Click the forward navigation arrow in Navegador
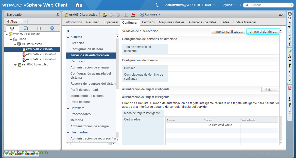Screen dimensions: 296x158 pos(25,21)
